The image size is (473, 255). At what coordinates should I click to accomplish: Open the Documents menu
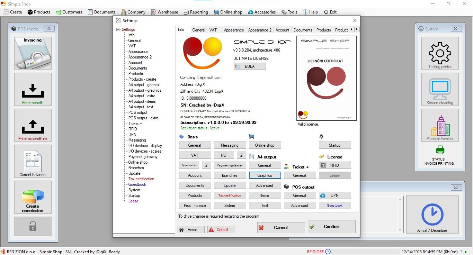tap(101, 12)
